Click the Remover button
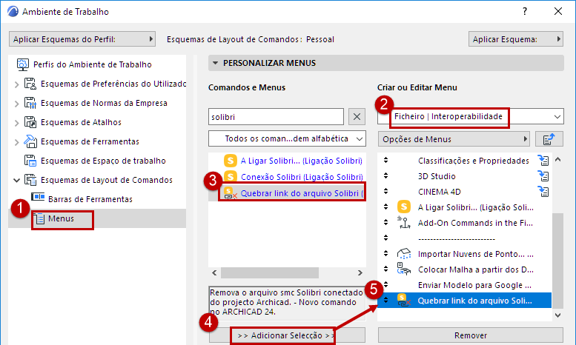 (471, 335)
